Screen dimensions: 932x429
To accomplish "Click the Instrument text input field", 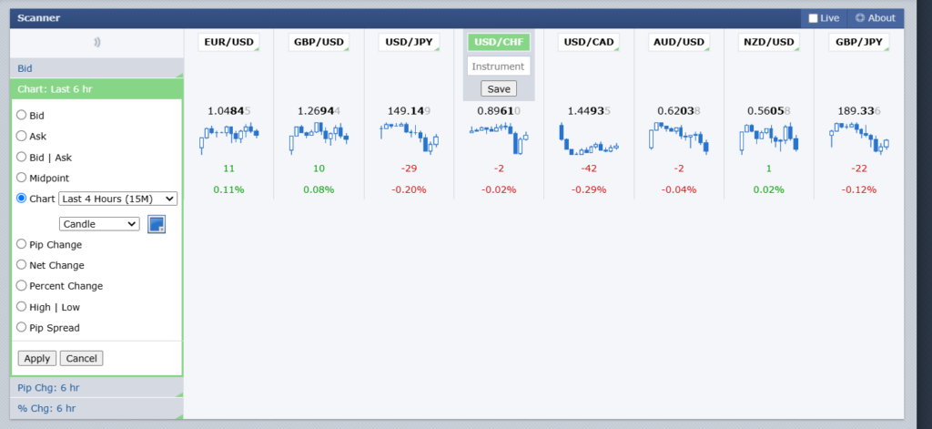I will click(x=499, y=66).
